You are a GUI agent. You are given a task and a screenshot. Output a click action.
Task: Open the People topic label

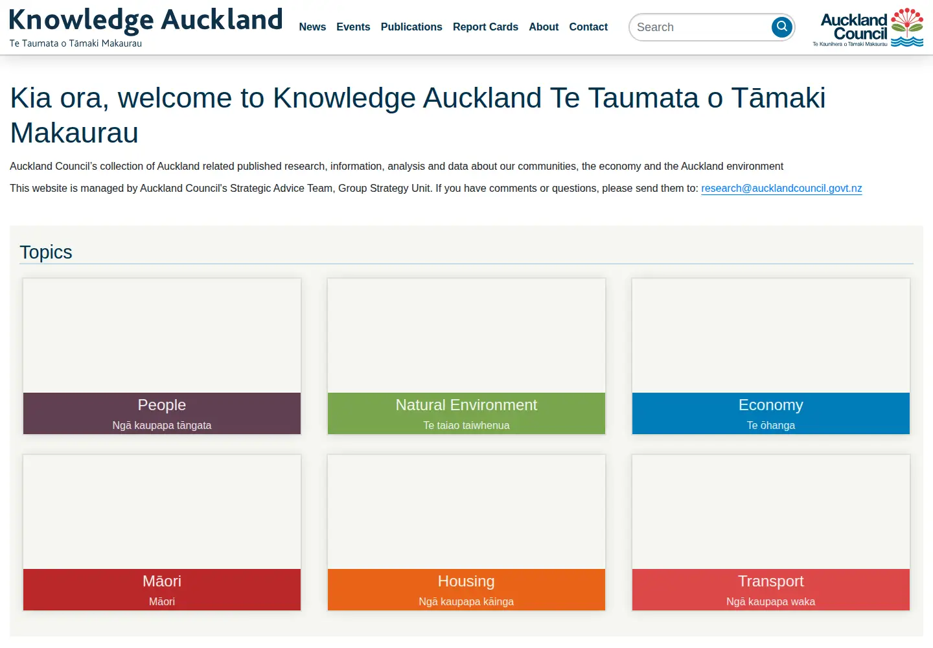[162, 413]
